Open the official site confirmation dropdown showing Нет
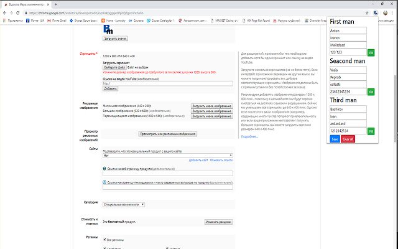398x249 pixels. pyautogui.click(x=168, y=155)
